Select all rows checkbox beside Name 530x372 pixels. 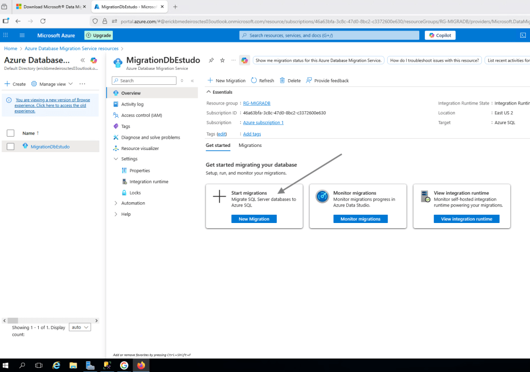tap(10, 133)
